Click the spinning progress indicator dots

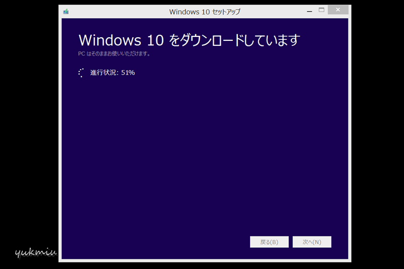point(81,73)
